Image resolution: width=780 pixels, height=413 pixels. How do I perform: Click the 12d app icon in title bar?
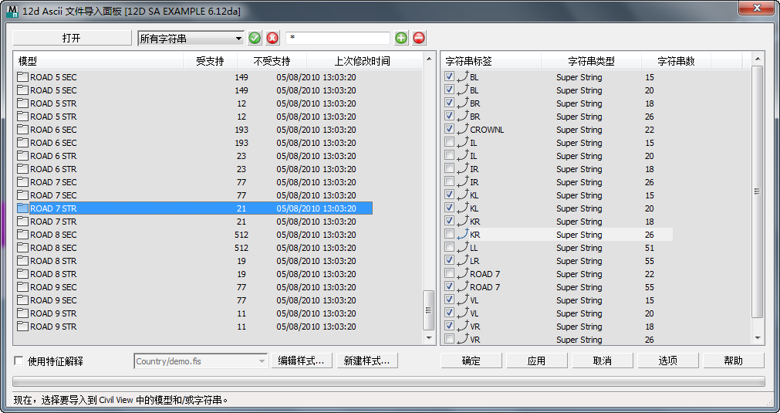12,11
